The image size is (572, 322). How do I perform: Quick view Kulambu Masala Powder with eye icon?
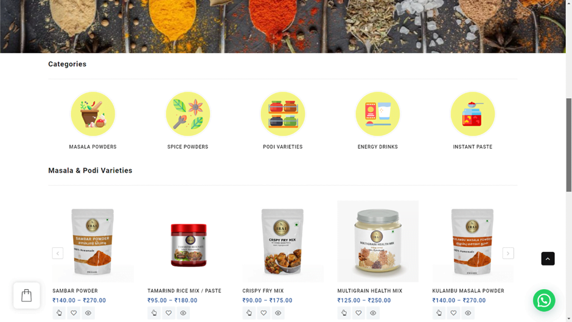pos(468,313)
